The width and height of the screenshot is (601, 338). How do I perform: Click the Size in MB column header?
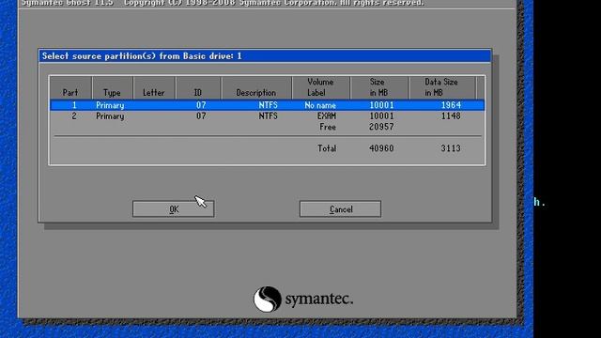(x=379, y=87)
